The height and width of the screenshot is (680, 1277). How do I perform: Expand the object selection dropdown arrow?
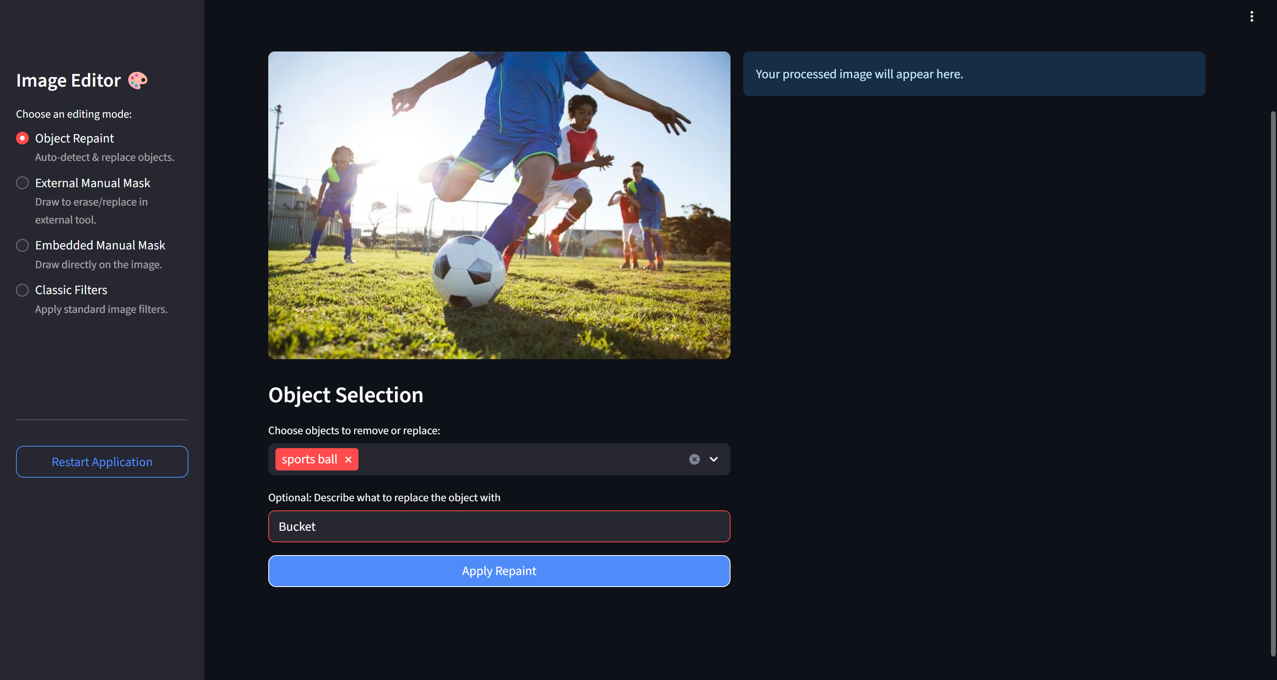point(713,459)
